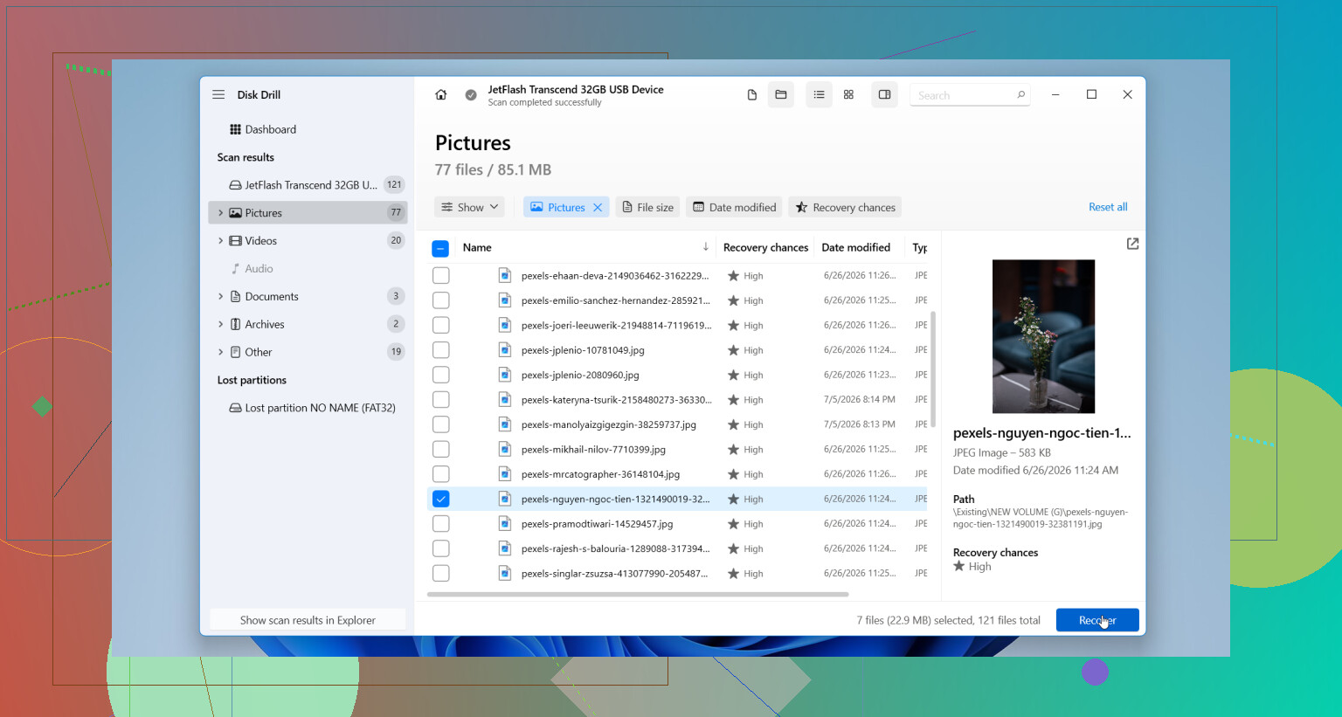
Task: Click the search magnifier icon
Action: (1020, 94)
